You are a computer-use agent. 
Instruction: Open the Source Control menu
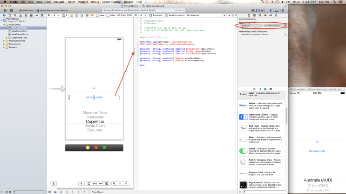111,2
